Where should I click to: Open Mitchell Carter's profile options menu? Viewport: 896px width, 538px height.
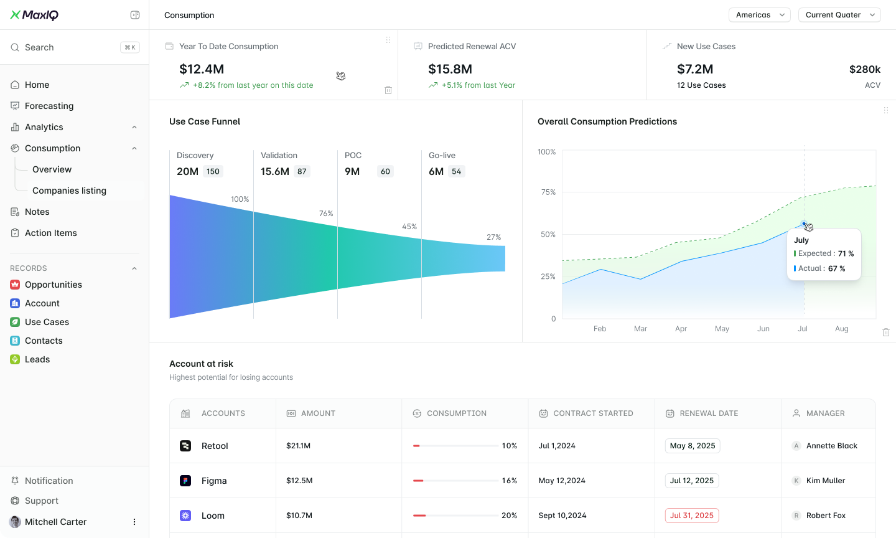134,522
